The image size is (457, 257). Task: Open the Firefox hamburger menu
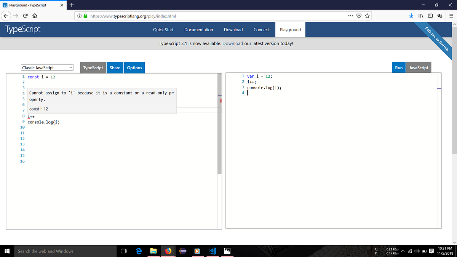click(x=451, y=16)
